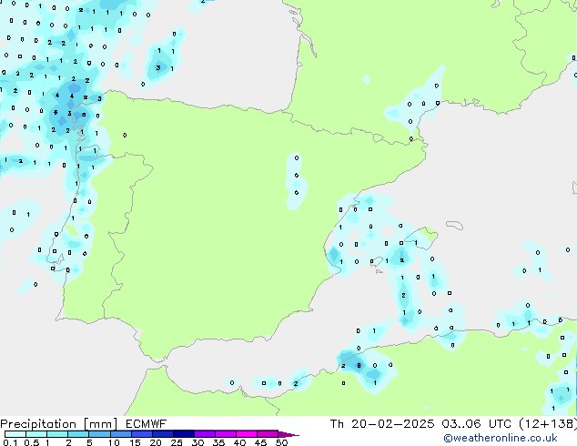This screenshot has height=446, width=577.
Task: Click the legend label "45"
Action: tap(260, 442)
